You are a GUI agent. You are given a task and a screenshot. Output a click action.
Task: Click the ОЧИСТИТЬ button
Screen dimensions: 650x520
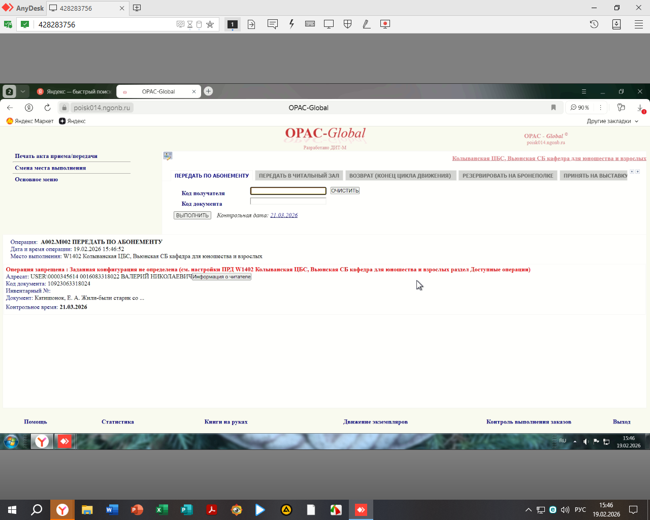tap(345, 191)
